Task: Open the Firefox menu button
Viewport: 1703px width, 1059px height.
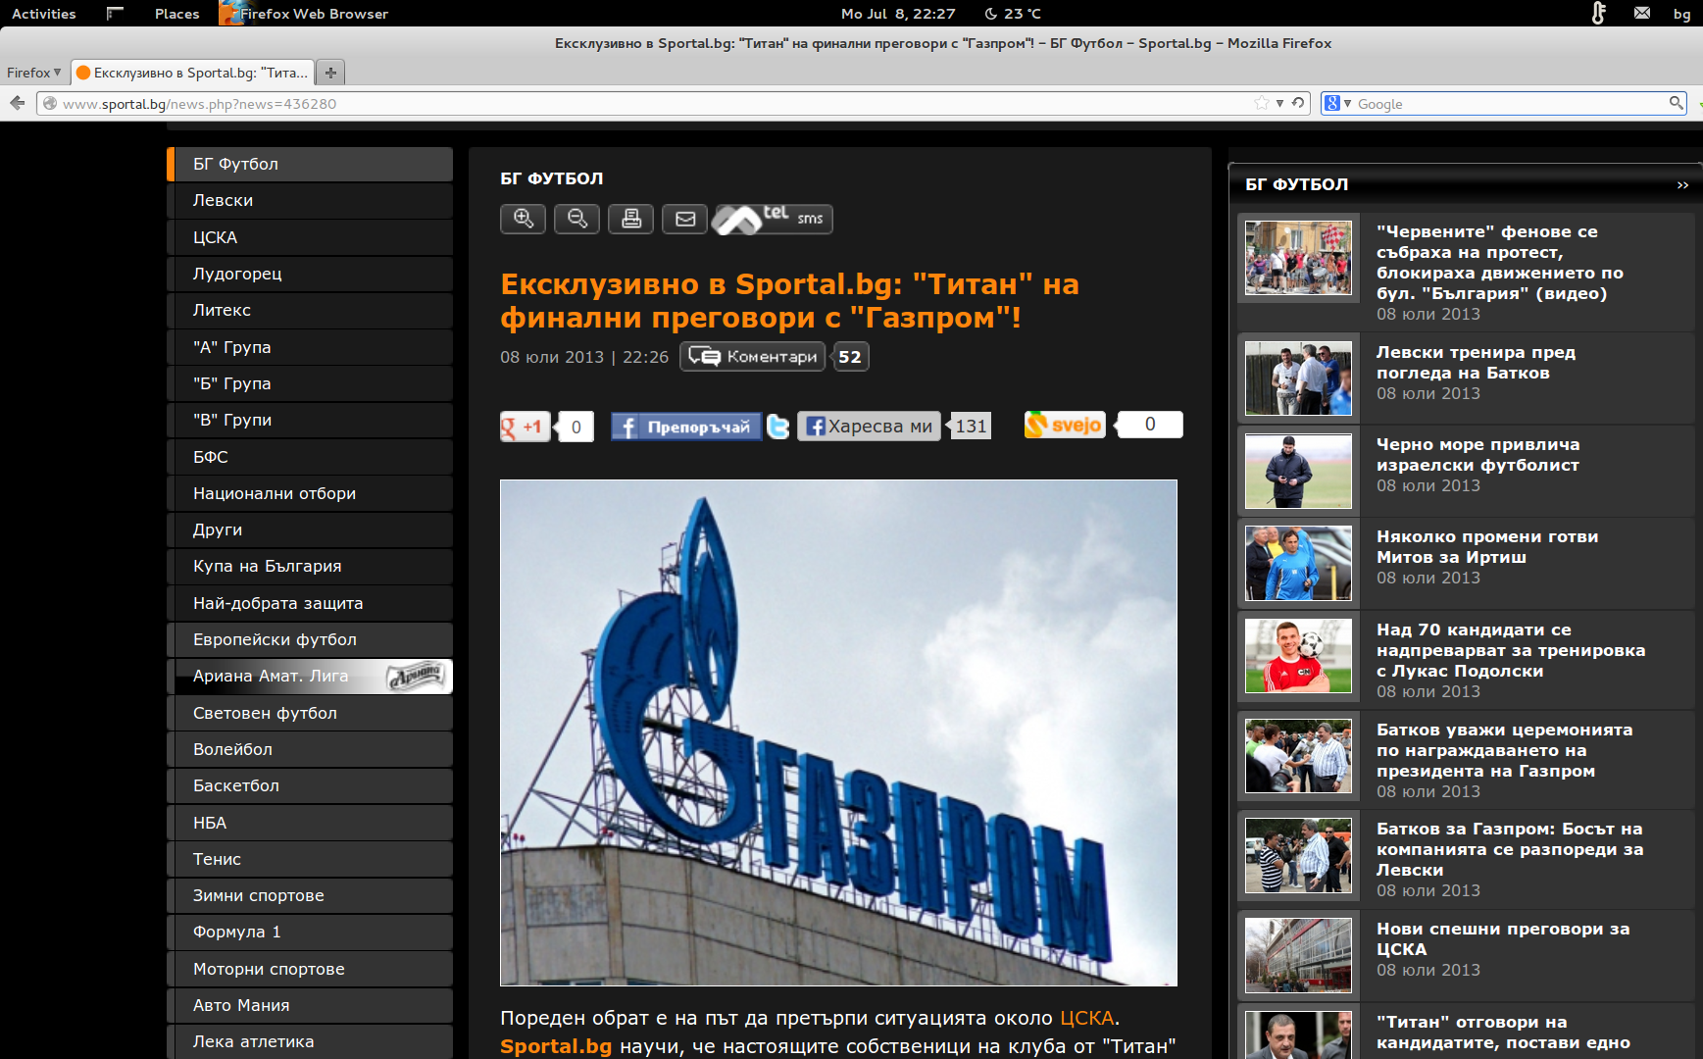Action: [x=33, y=73]
